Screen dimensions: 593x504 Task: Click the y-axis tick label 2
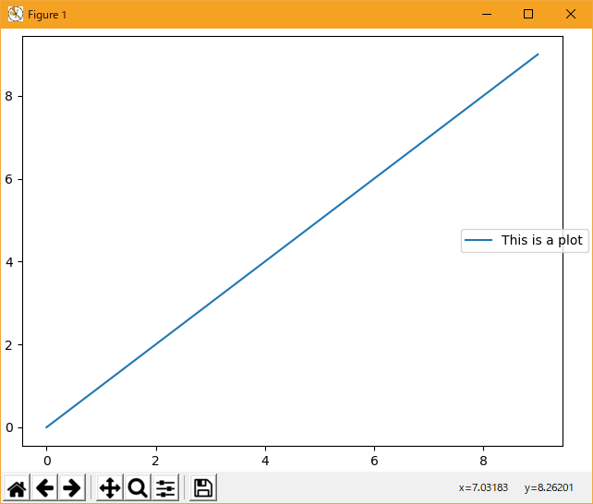[8, 345]
